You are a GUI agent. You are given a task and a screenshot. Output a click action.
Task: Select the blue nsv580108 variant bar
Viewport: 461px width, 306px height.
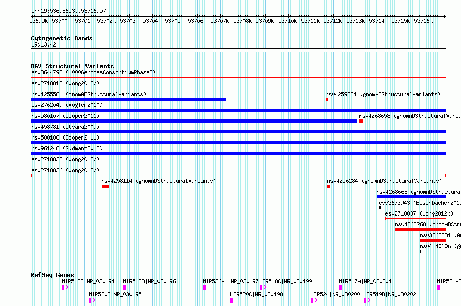pos(238,143)
